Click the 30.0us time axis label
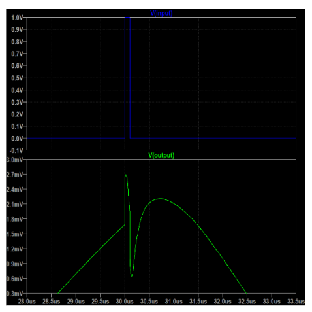 (125, 302)
